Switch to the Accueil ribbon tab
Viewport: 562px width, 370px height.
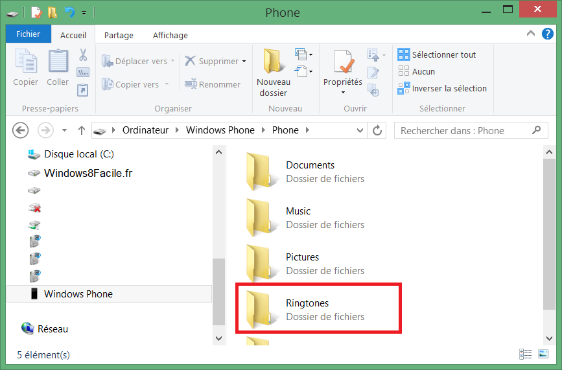point(73,35)
